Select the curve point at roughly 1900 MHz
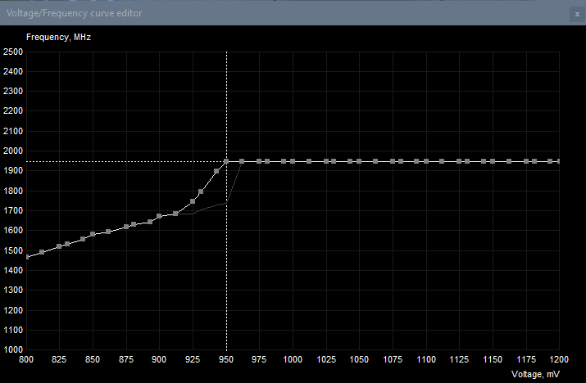 click(x=216, y=171)
